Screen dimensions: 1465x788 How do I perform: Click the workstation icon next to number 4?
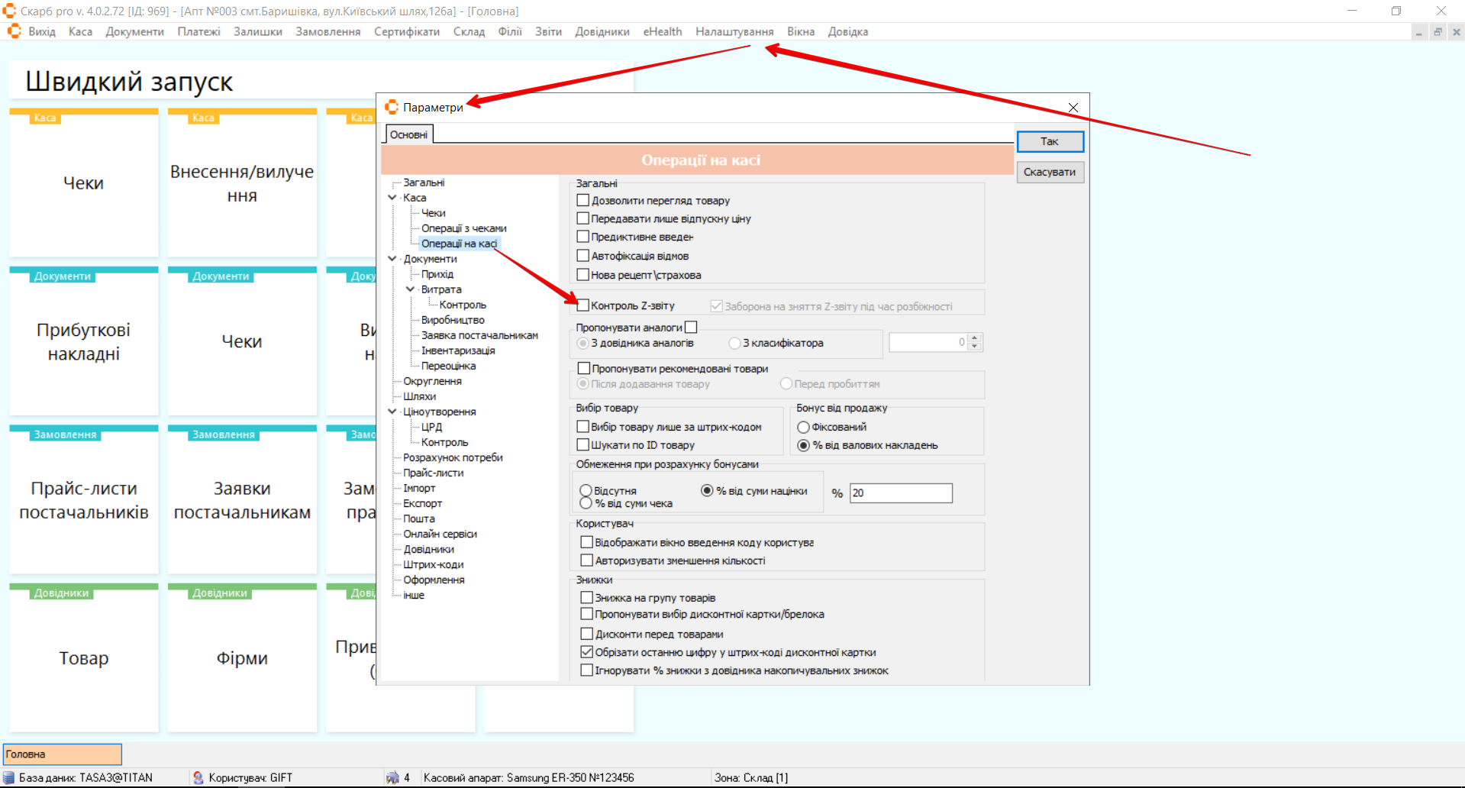pyautogui.click(x=392, y=777)
